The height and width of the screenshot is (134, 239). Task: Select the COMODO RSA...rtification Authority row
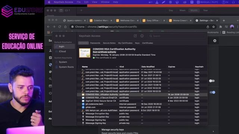pos(142,95)
